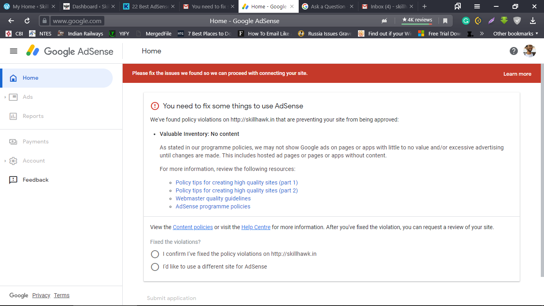
Task: Open the AdSense hamburger menu
Action: [14, 51]
